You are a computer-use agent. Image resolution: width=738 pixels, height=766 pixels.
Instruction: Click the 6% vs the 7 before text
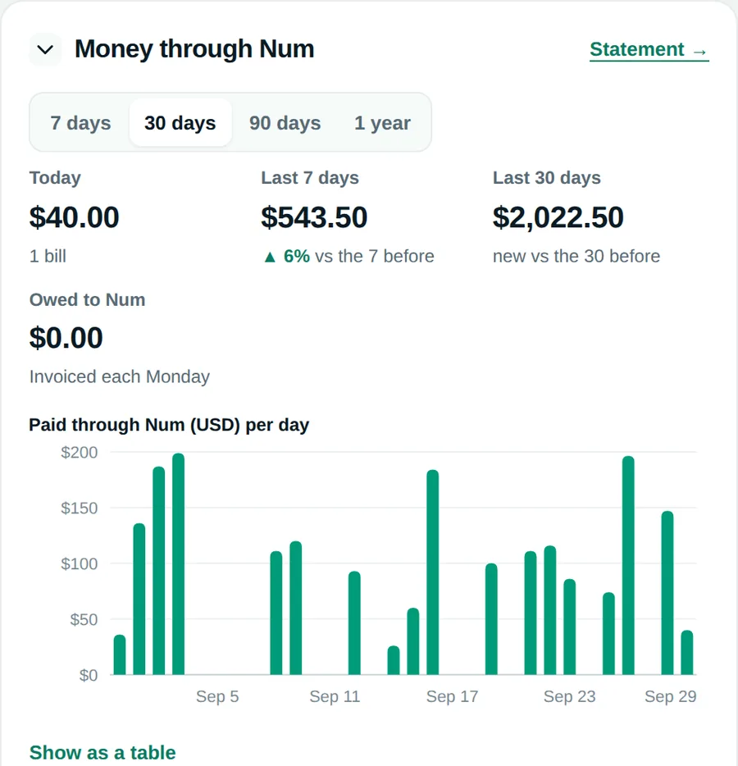[x=348, y=256]
